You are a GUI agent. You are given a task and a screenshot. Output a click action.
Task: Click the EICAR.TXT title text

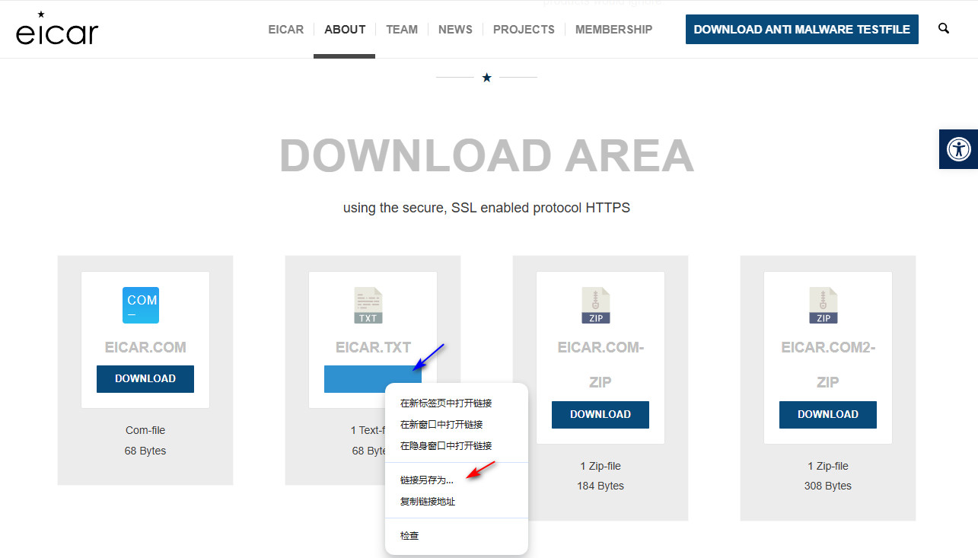pyautogui.click(x=373, y=348)
